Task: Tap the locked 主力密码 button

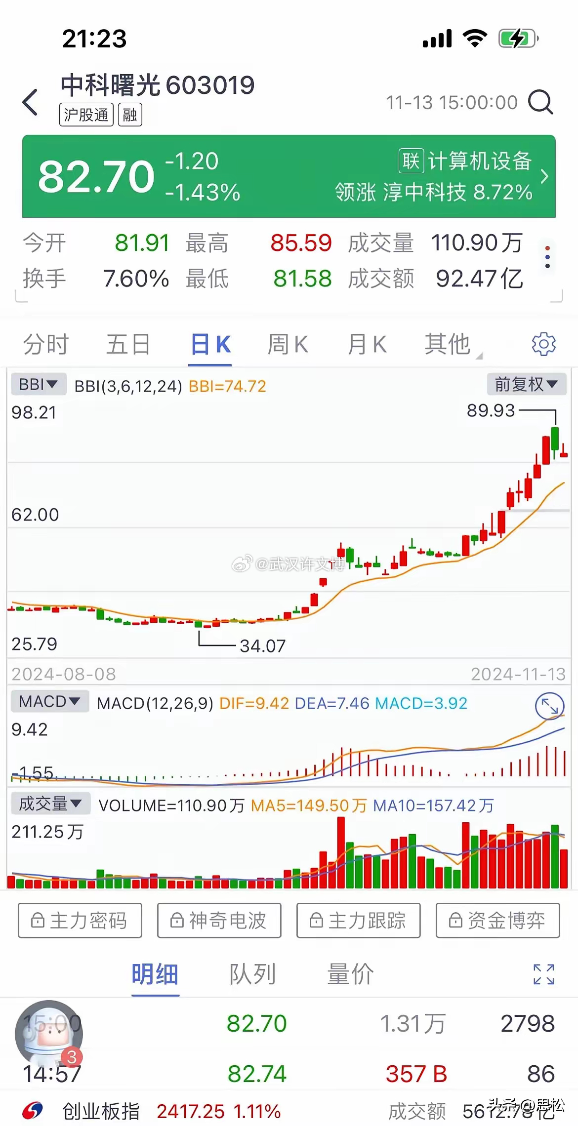Action: 80,921
